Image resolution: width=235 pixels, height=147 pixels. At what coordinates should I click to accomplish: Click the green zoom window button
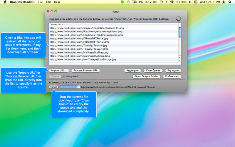56,11
